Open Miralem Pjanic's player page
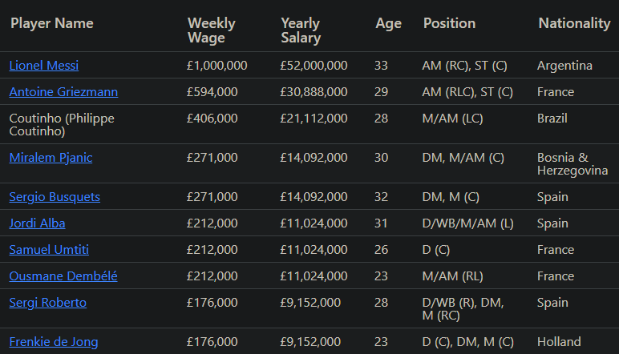Screen dimensions: 619x354 [x=51, y=158]
